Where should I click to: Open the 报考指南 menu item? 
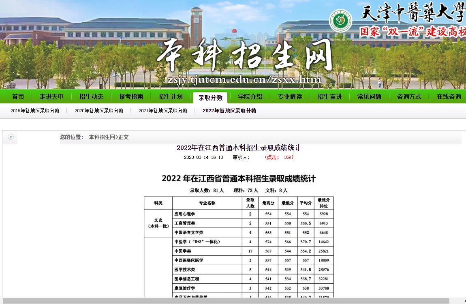pos(131,96)
